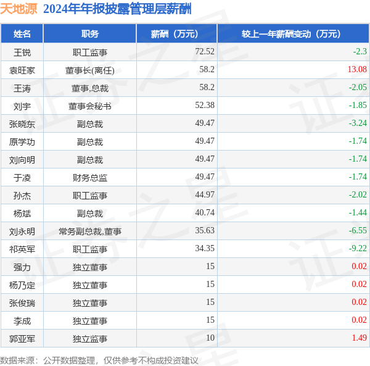Select the salary value 44.97
This screenshot has width=370, height=366.
205,194
